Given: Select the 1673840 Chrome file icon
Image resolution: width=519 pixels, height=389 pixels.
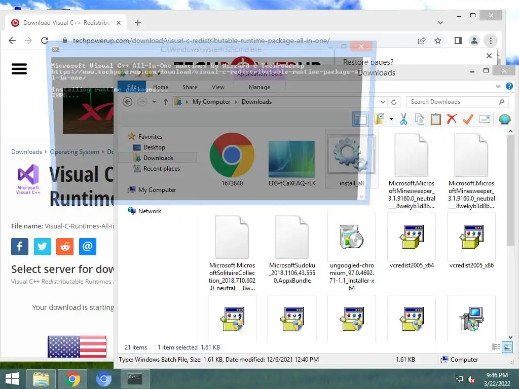Looking at the screenshot, I should click(232, 159).
